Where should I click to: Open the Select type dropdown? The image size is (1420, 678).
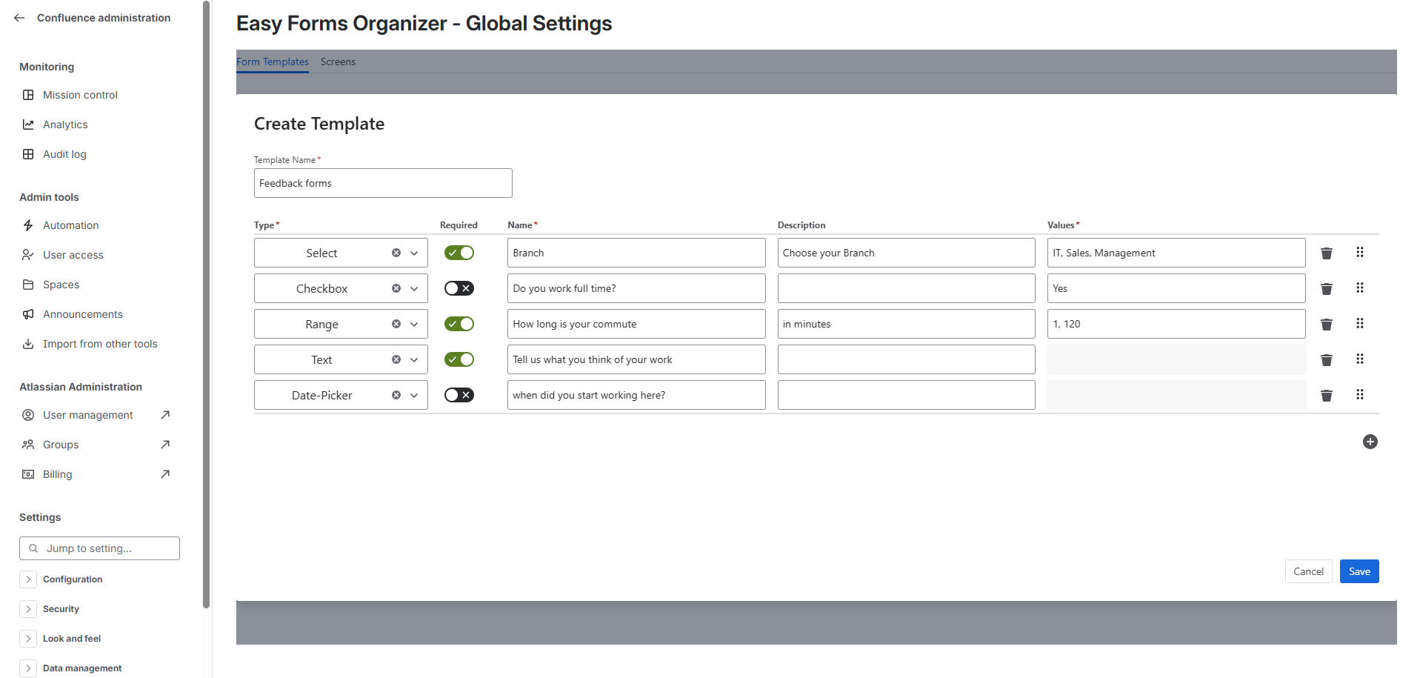414,253
